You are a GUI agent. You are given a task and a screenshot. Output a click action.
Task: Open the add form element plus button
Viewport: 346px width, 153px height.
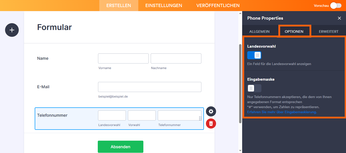[x=12, y=30]
